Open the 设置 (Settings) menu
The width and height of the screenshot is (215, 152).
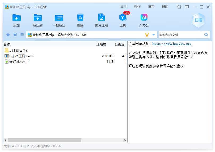[151, 7]
